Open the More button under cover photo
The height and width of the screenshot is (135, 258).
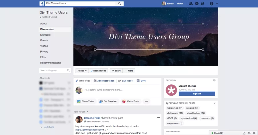pyautogui.click(x=129, y=71)
